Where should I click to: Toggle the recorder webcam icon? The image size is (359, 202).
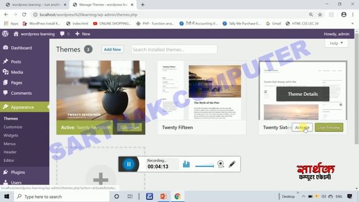point(220,164)
